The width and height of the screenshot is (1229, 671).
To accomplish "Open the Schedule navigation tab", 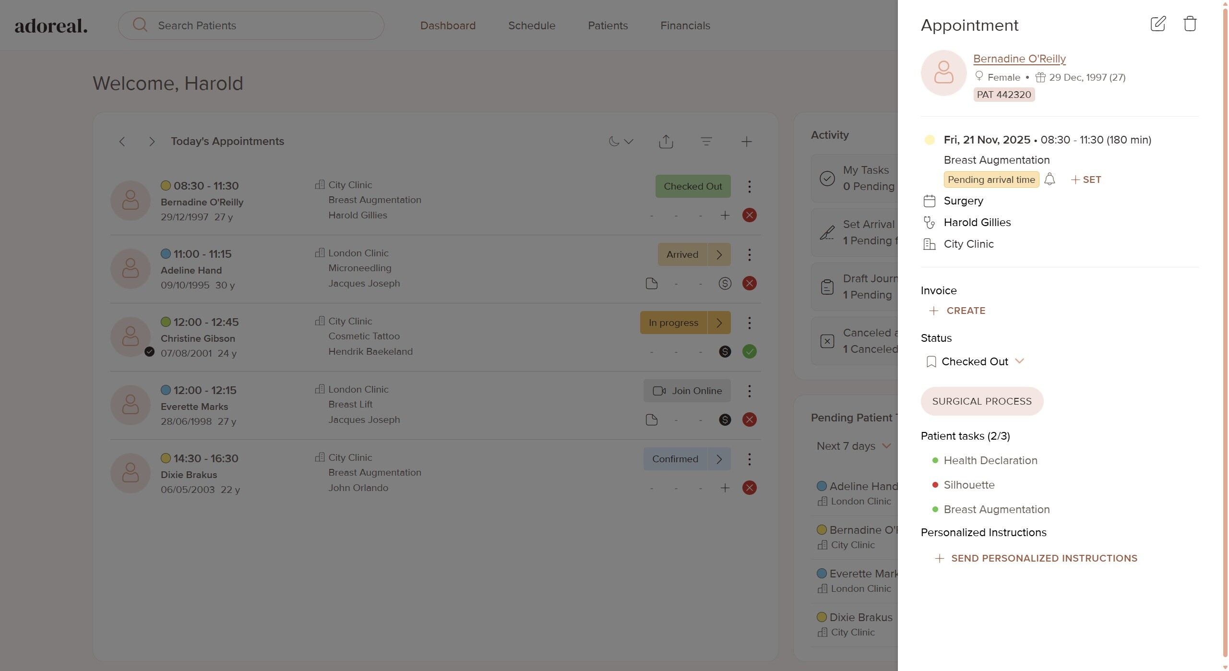I will click(x=531, y=25).
